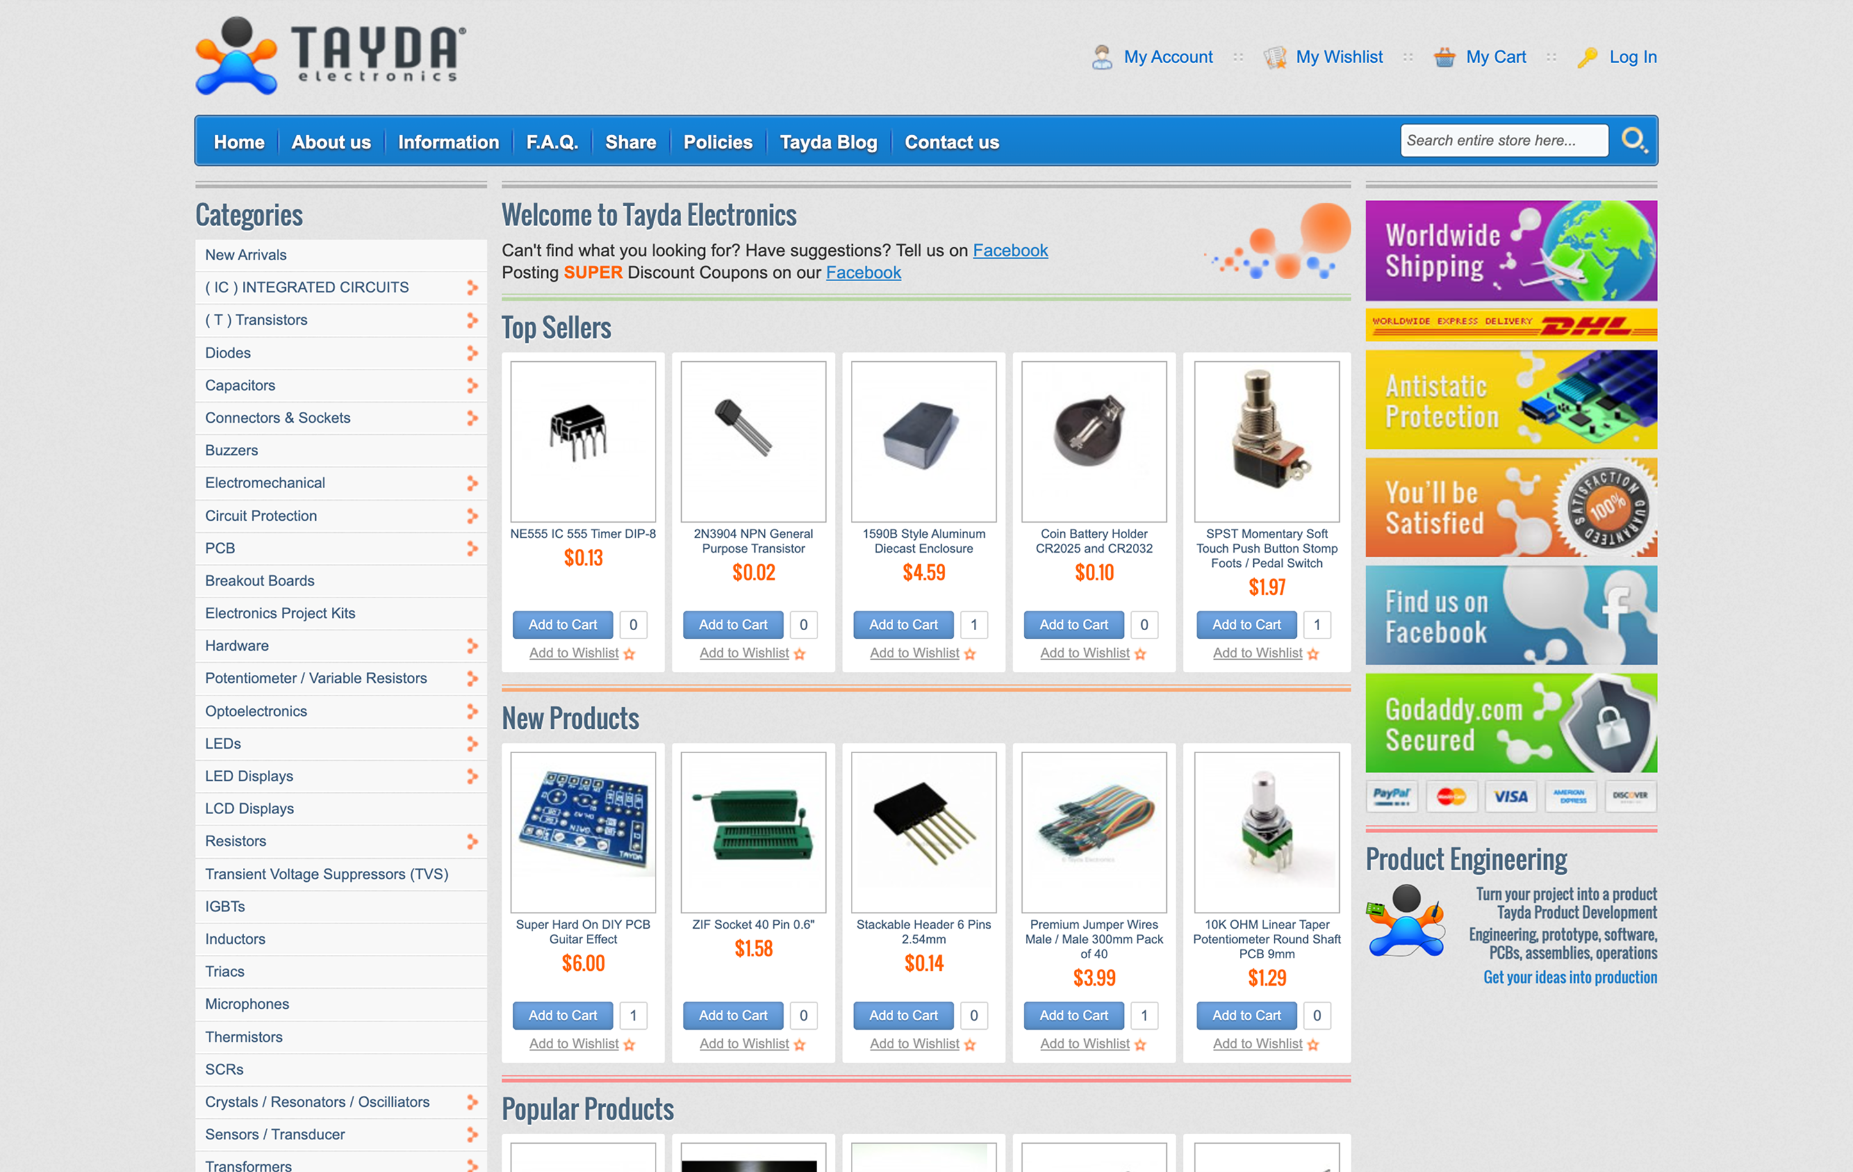Click the Log In key icon
Viewport: 1853px width, 1172px height.
tap(1586, 57)
